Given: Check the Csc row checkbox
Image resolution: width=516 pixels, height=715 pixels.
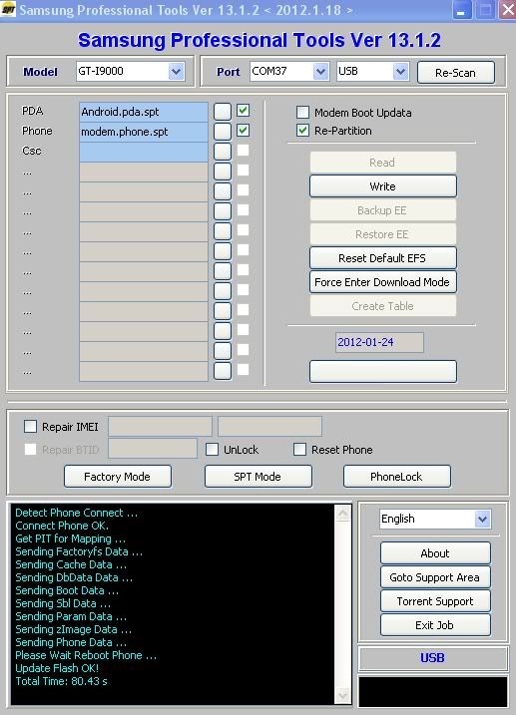Looking at the screenshot, I should click(243, 150).
